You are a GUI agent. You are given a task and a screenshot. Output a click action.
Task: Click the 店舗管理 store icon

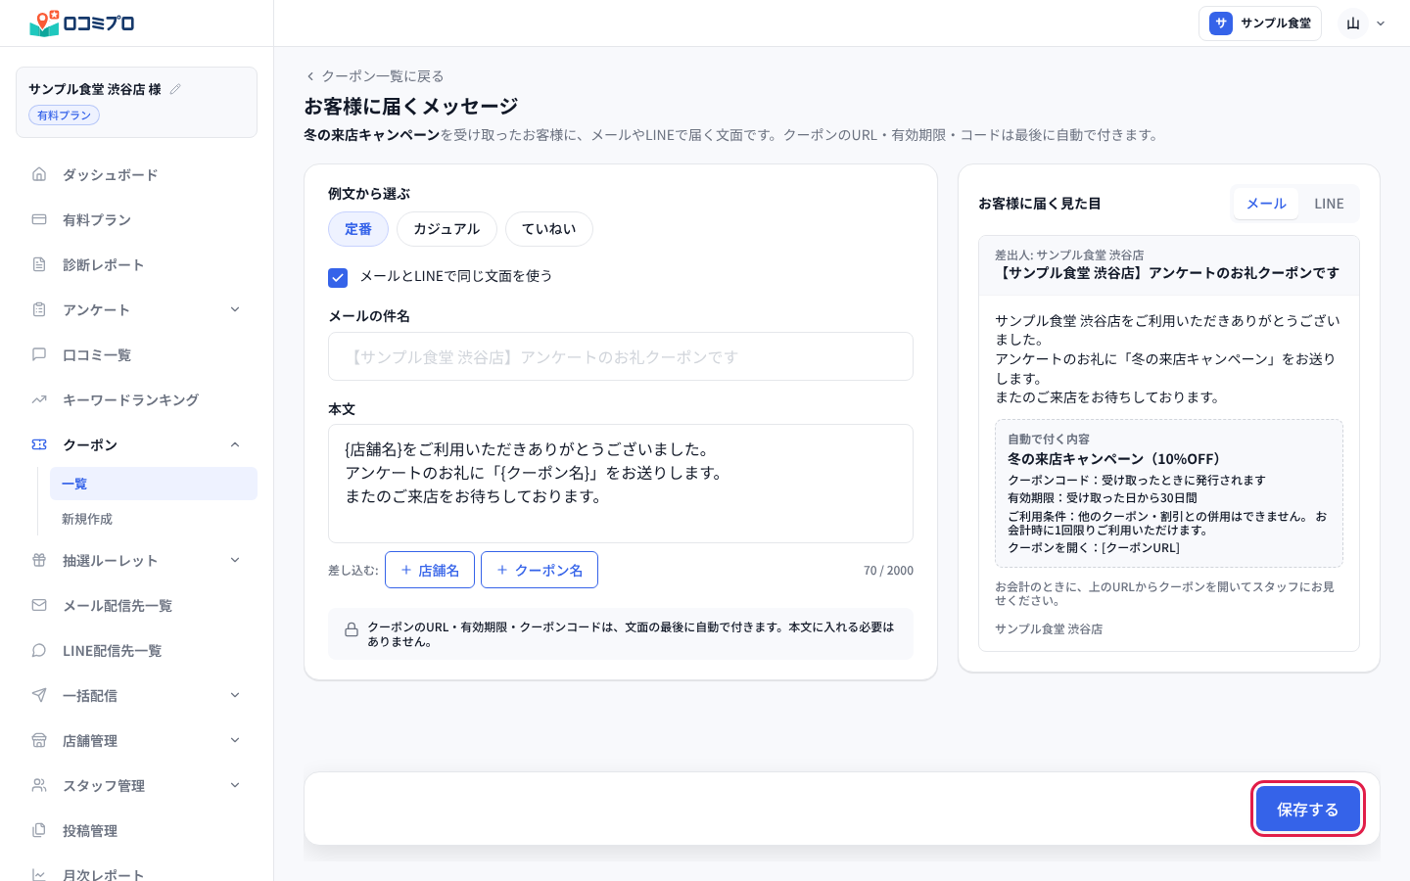coord(39,740)
